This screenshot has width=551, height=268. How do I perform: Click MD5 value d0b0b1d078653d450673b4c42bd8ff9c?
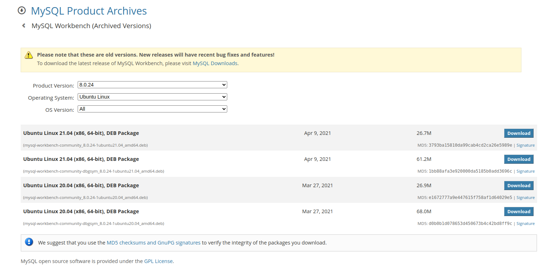(470, 224)
